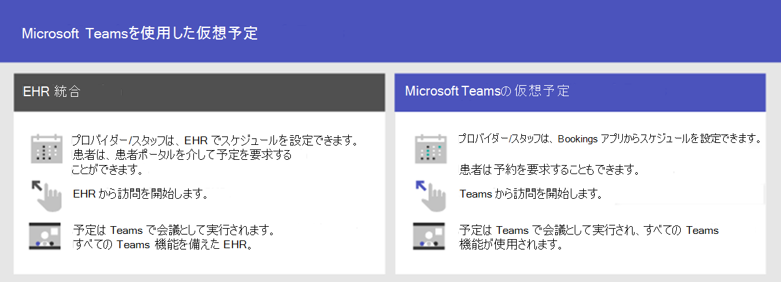Click text すべての Teams 機能を備えた EHR

[163, 245]
